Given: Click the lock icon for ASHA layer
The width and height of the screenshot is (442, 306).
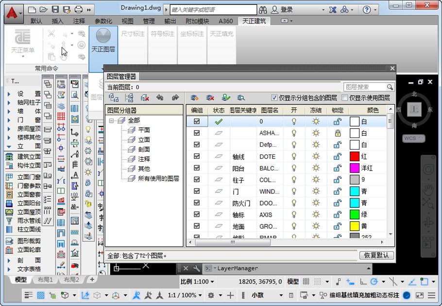Looking at the screenshot, I should pyautogui.click(x=338, y=133).
